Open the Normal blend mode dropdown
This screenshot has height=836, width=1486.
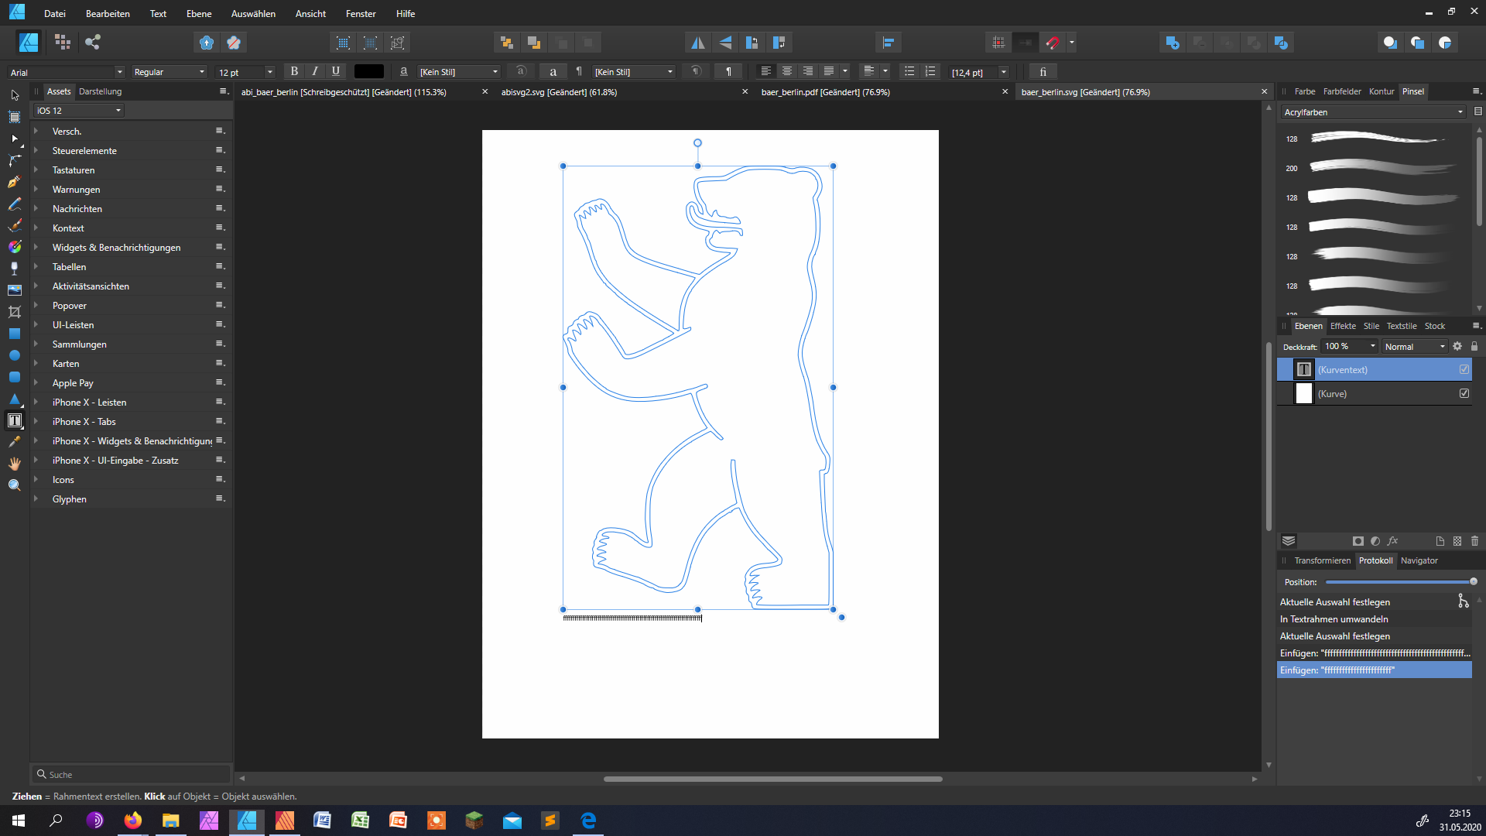(1414, 347)
